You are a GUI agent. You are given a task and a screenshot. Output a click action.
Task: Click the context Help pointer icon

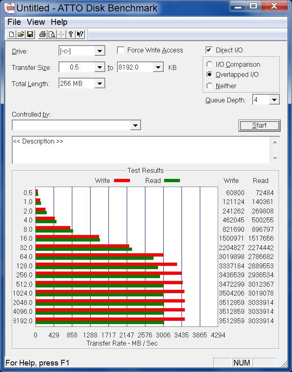[x=80, y=35]
